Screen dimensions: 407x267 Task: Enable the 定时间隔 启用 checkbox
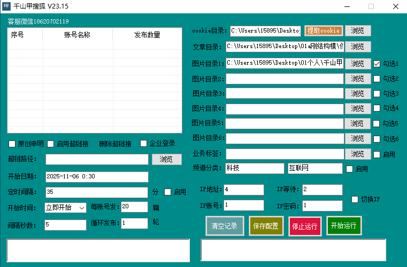point(168,192)
